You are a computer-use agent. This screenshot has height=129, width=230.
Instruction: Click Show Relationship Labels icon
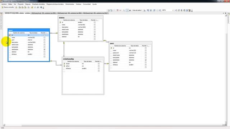pyautogui.click(x=144, y=10)
